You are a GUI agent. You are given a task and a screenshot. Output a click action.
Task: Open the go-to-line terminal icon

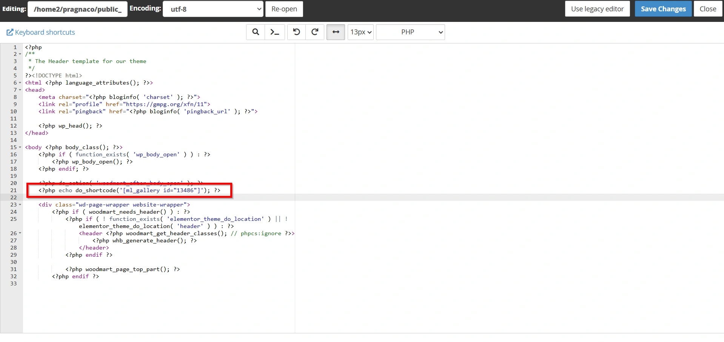pyautogui.click(x=275, y=32)
